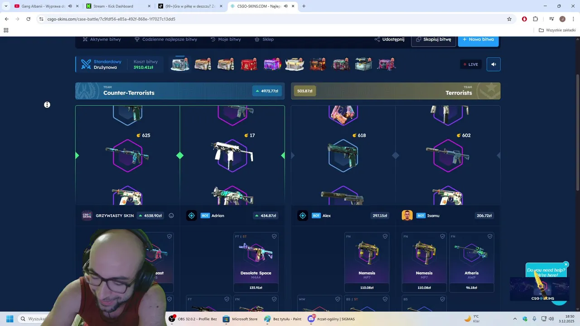The width and height of the screenshot is (580, 326).
Task: Open the Opera-style red extension icon
Action: tap(524, 19)
